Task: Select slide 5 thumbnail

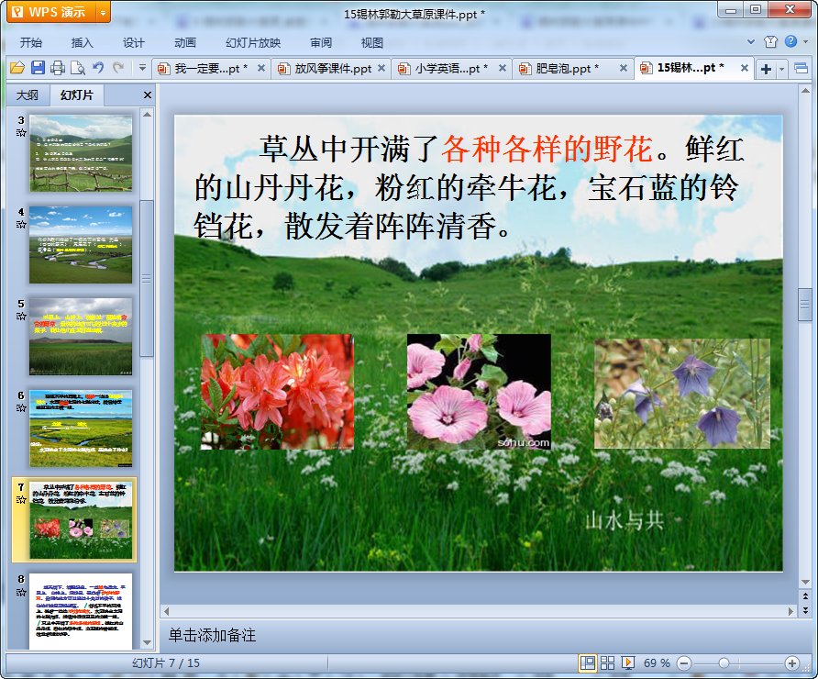Action: (81, 337)
